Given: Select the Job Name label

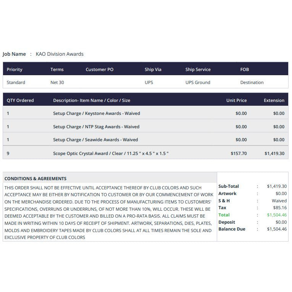Looking at the screenshot, I should 14,54.
